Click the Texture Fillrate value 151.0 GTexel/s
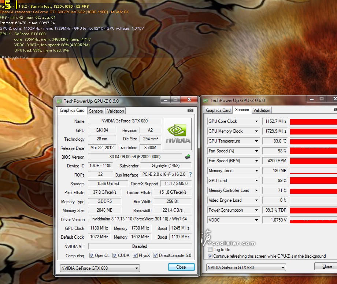The image size is (337, 284). [x=173, y=192]
